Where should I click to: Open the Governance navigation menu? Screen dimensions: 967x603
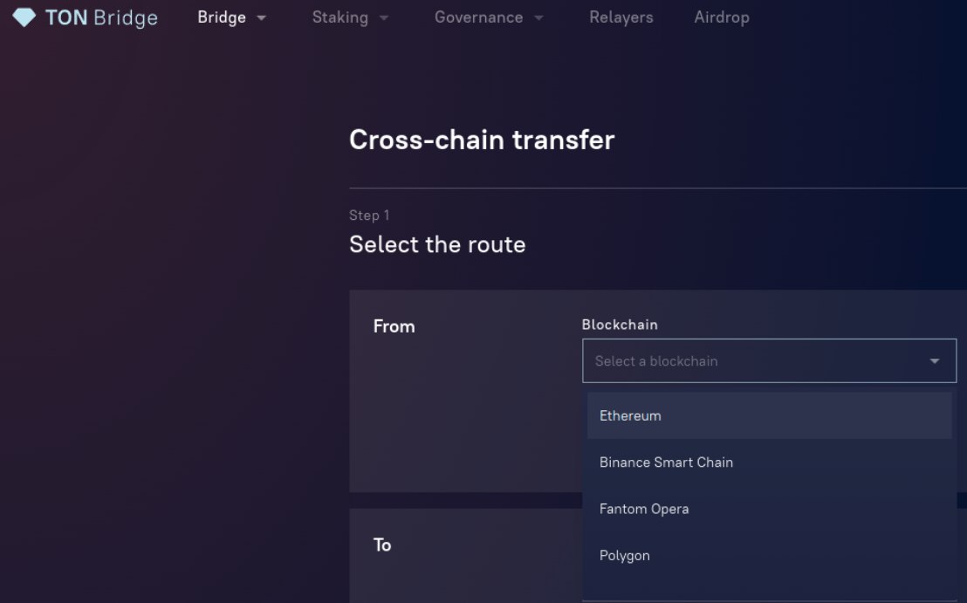pyautogui.click(x=478, y=17)
